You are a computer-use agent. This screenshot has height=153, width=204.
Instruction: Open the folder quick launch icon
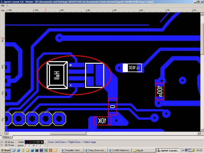pyautogui.click(x=28, y=150)
